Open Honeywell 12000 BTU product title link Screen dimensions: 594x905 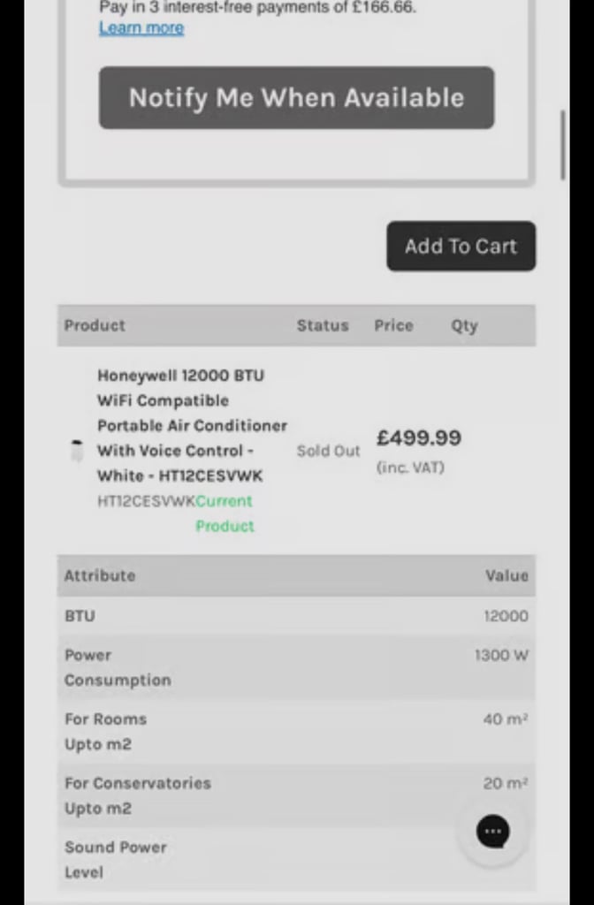(192, 425)
